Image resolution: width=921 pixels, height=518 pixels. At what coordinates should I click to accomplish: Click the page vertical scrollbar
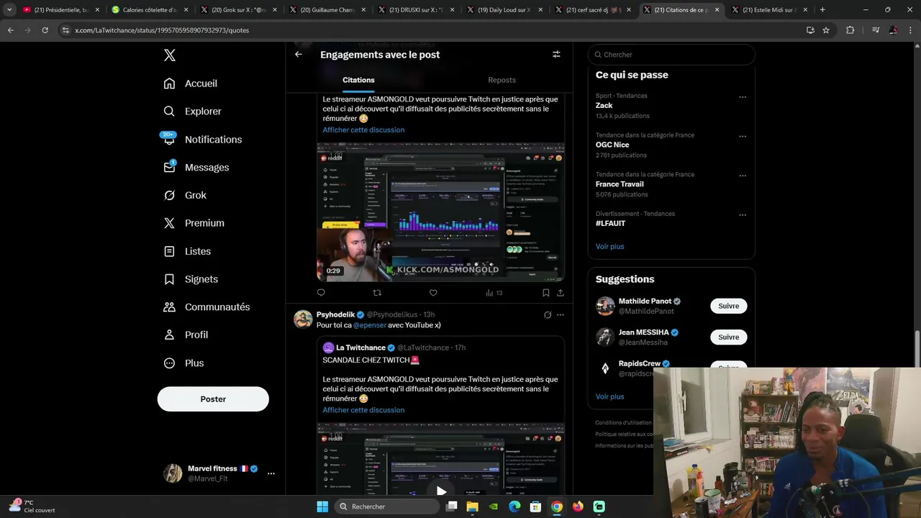(x=917, y=347)
